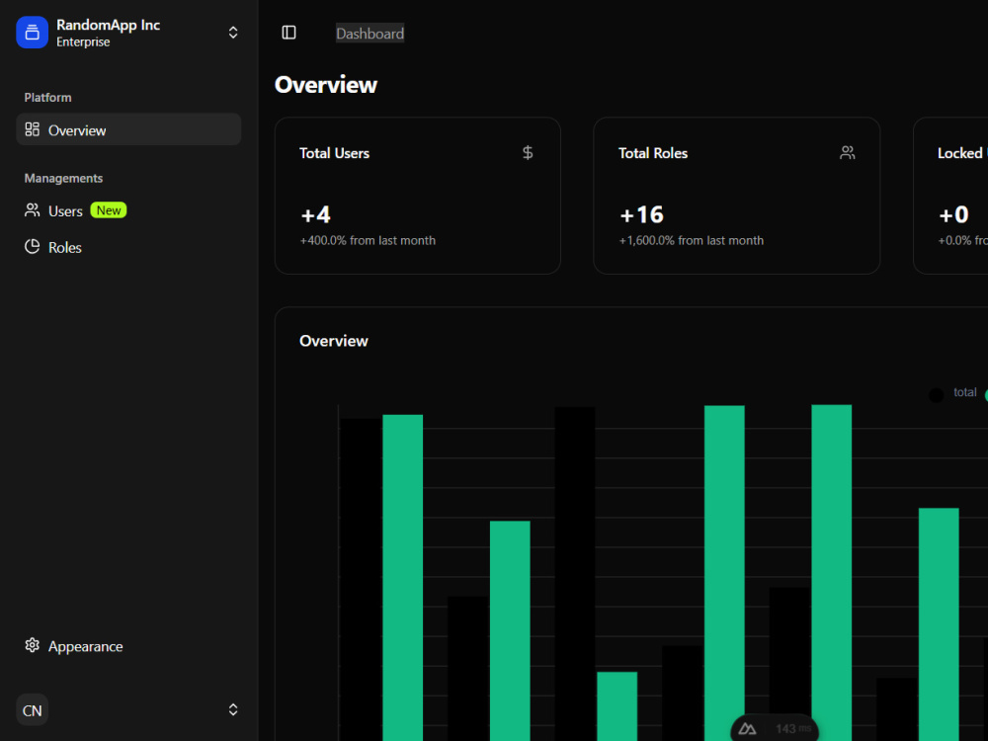
Task: Click '+400.0% from last month' text
Action: click(368, 241)
